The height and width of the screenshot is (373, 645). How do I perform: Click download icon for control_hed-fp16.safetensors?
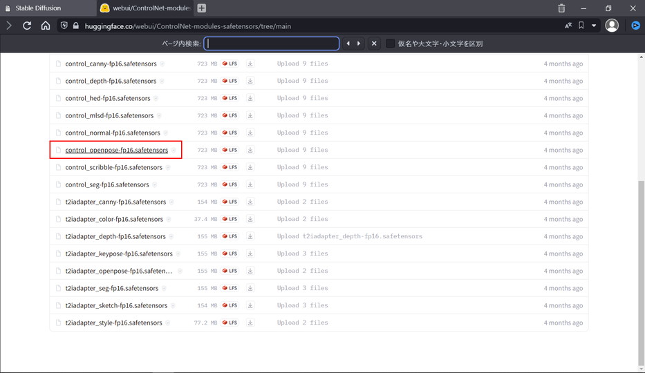pos(250,98)
